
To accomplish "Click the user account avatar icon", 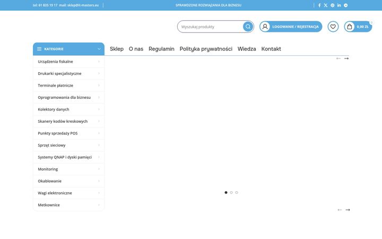I will [265, 27].
